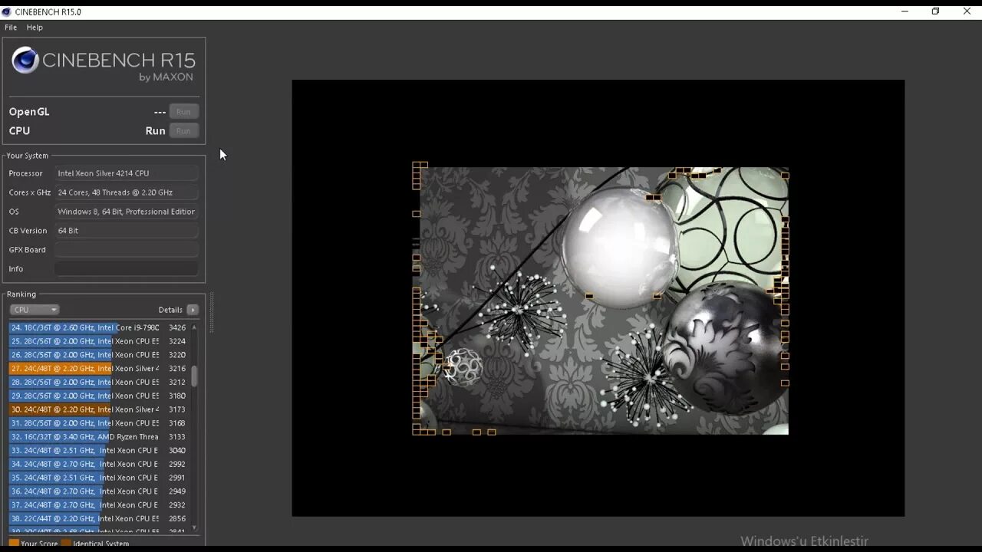
Task: Select ranking row 25 scoring 3224
Action: 98,341
